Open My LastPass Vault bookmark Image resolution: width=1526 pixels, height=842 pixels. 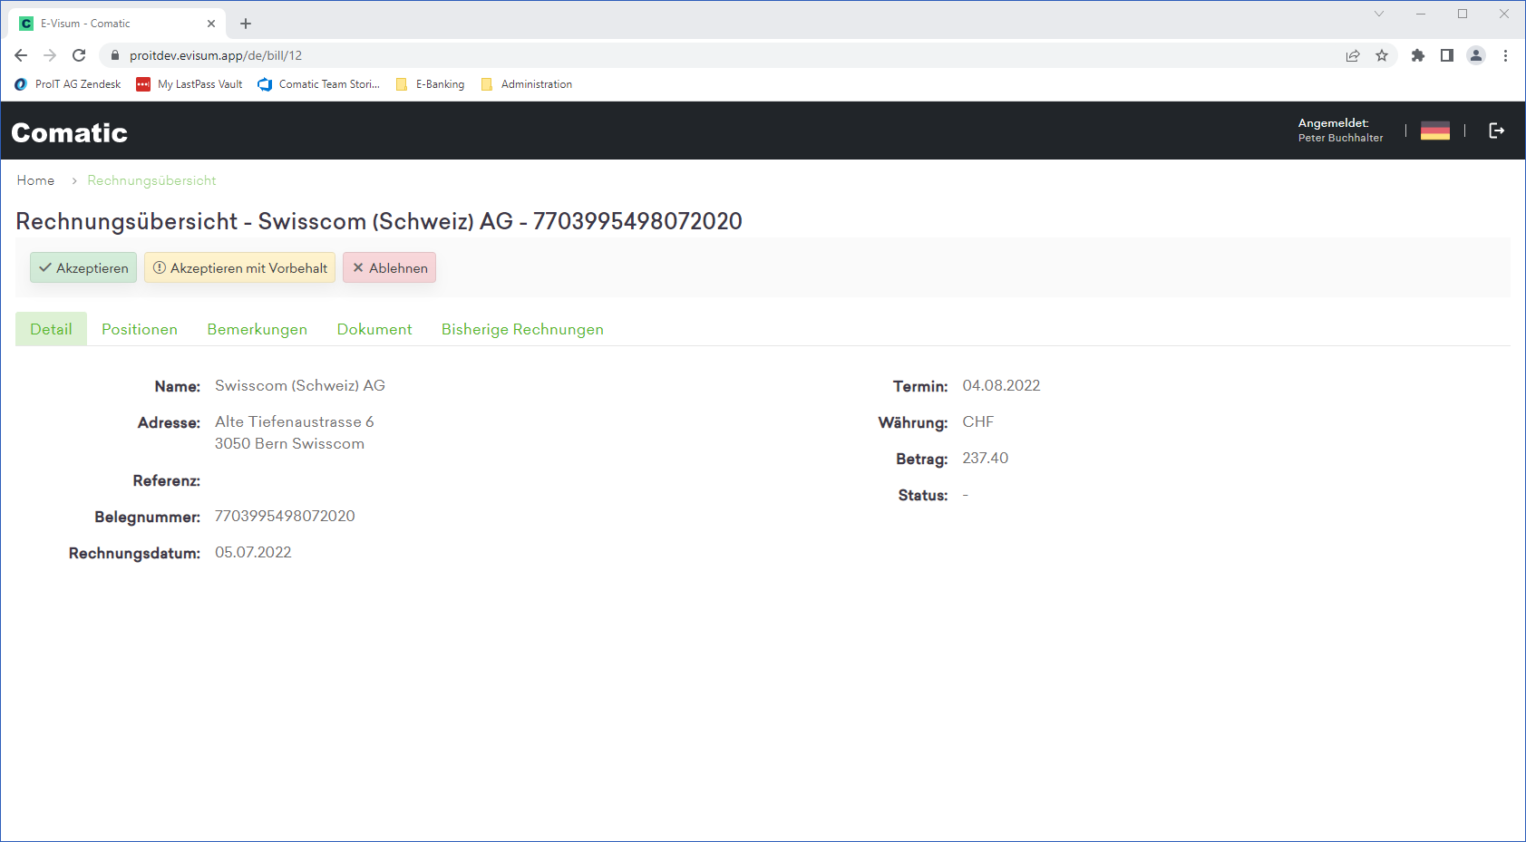(190, 84)
